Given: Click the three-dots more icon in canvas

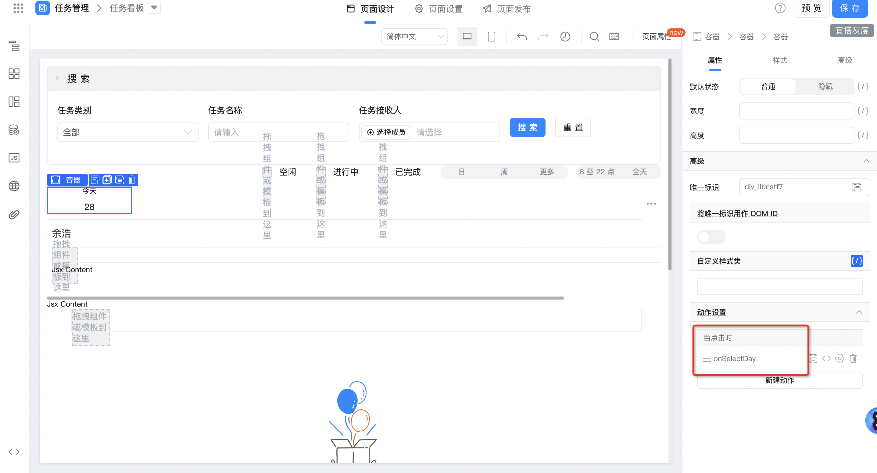Looking at the screenshot, I should click(651, 204).
